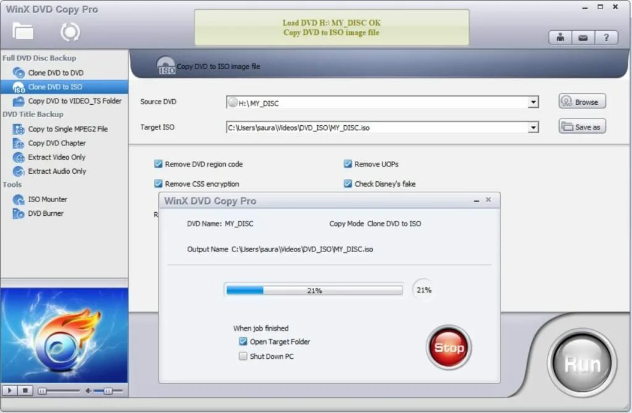
Task: Click the 'Load DVD H:\ MY_DISC OK' status text
Action: tap(331, 23)
